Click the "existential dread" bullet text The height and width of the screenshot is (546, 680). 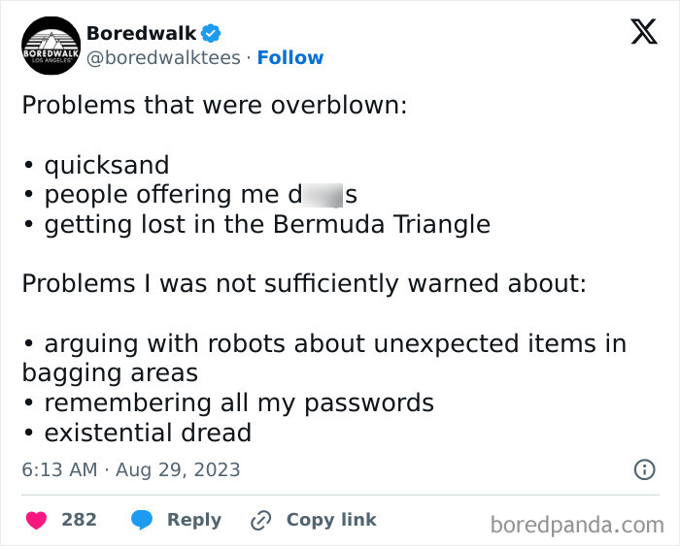pyautogui.click(x=148, y=433)
